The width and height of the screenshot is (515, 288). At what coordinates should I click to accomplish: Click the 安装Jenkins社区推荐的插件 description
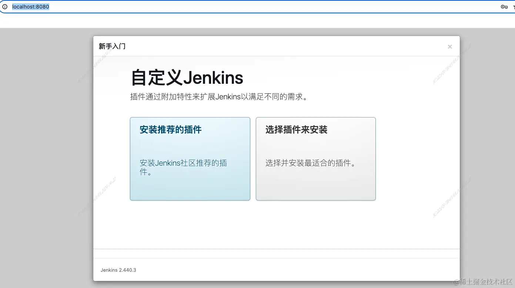click(183, 168)
